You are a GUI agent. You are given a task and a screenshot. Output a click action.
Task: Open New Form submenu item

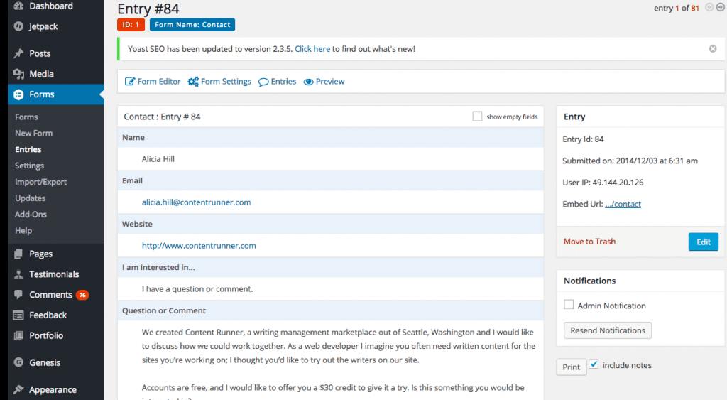pyautogui.click(x=34, y=133)
